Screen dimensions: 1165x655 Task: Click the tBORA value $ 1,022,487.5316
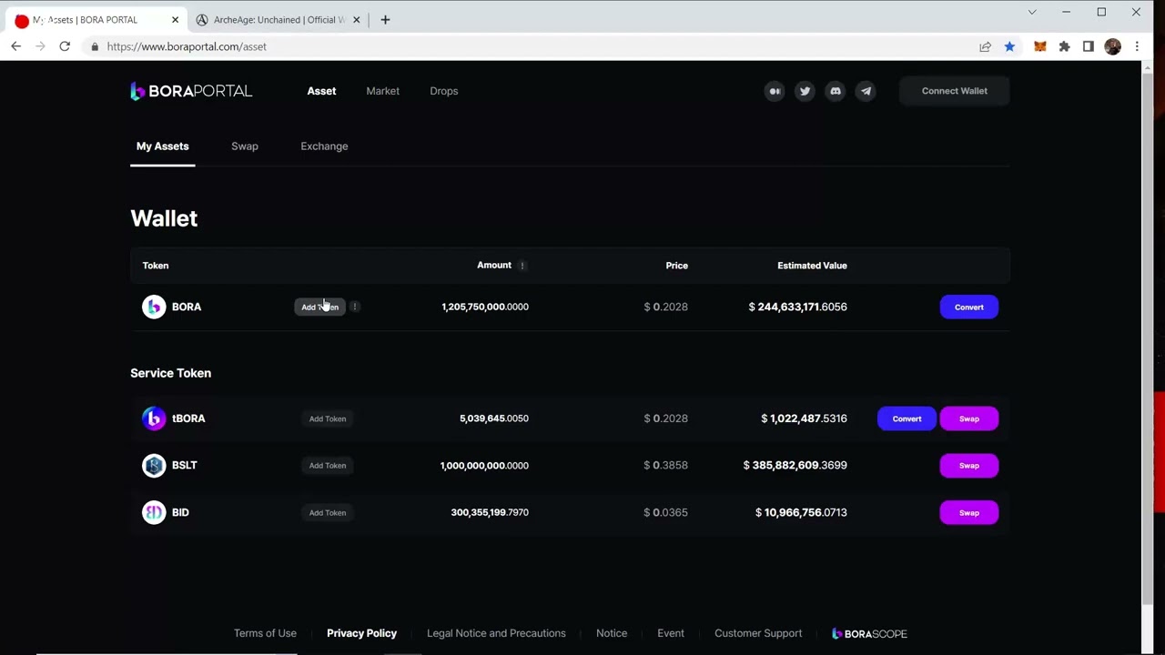(x=804, y=418)
